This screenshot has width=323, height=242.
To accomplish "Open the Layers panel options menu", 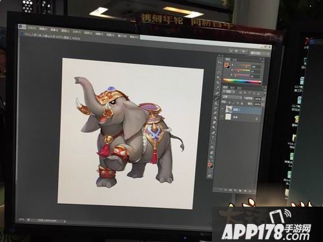I will tap(266, 90).
